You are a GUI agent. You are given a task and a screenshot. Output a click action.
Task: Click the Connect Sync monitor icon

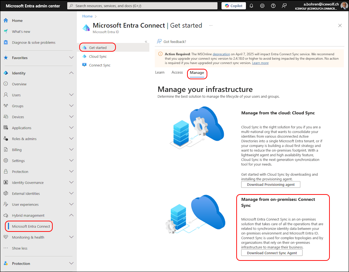84,65
